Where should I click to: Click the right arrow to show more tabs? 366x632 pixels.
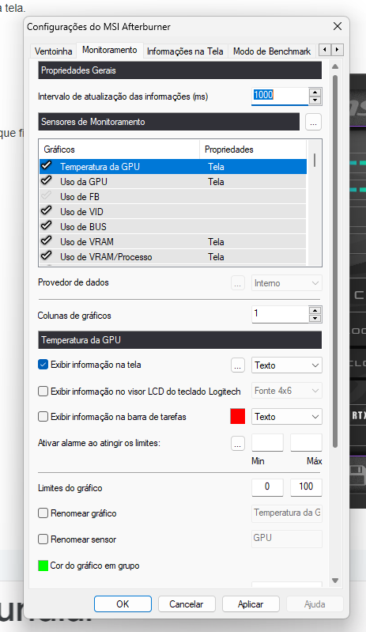[337, 50]
